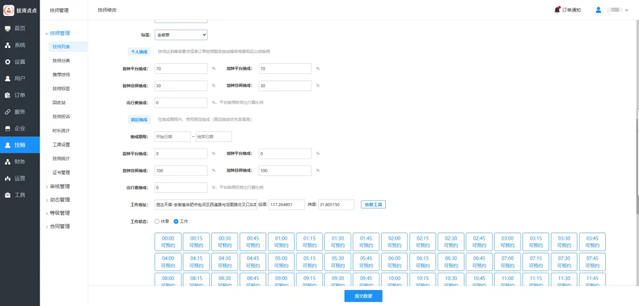This screenshot has height=306, width=639.
Task: Open 系统 from the sidebar icon
Action: point(8,45)
